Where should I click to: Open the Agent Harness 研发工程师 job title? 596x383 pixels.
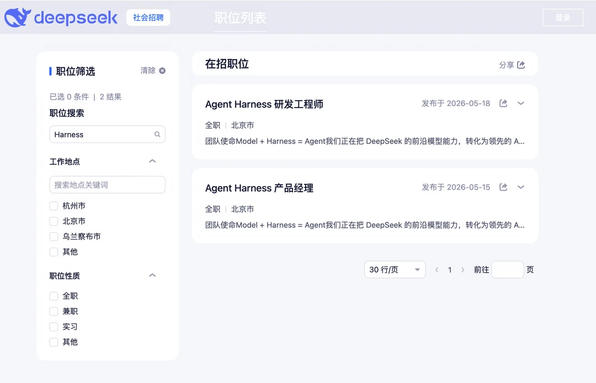(x=264, y=104)
